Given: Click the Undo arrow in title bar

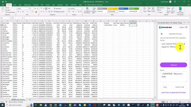Looking at the screenshot, I should point(6,2).
